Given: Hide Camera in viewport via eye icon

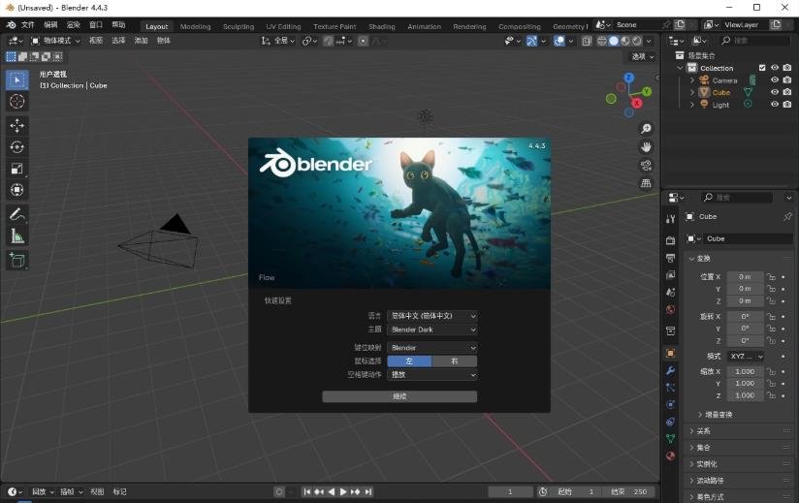Looking at the screenshot, I should coord(775,79).
